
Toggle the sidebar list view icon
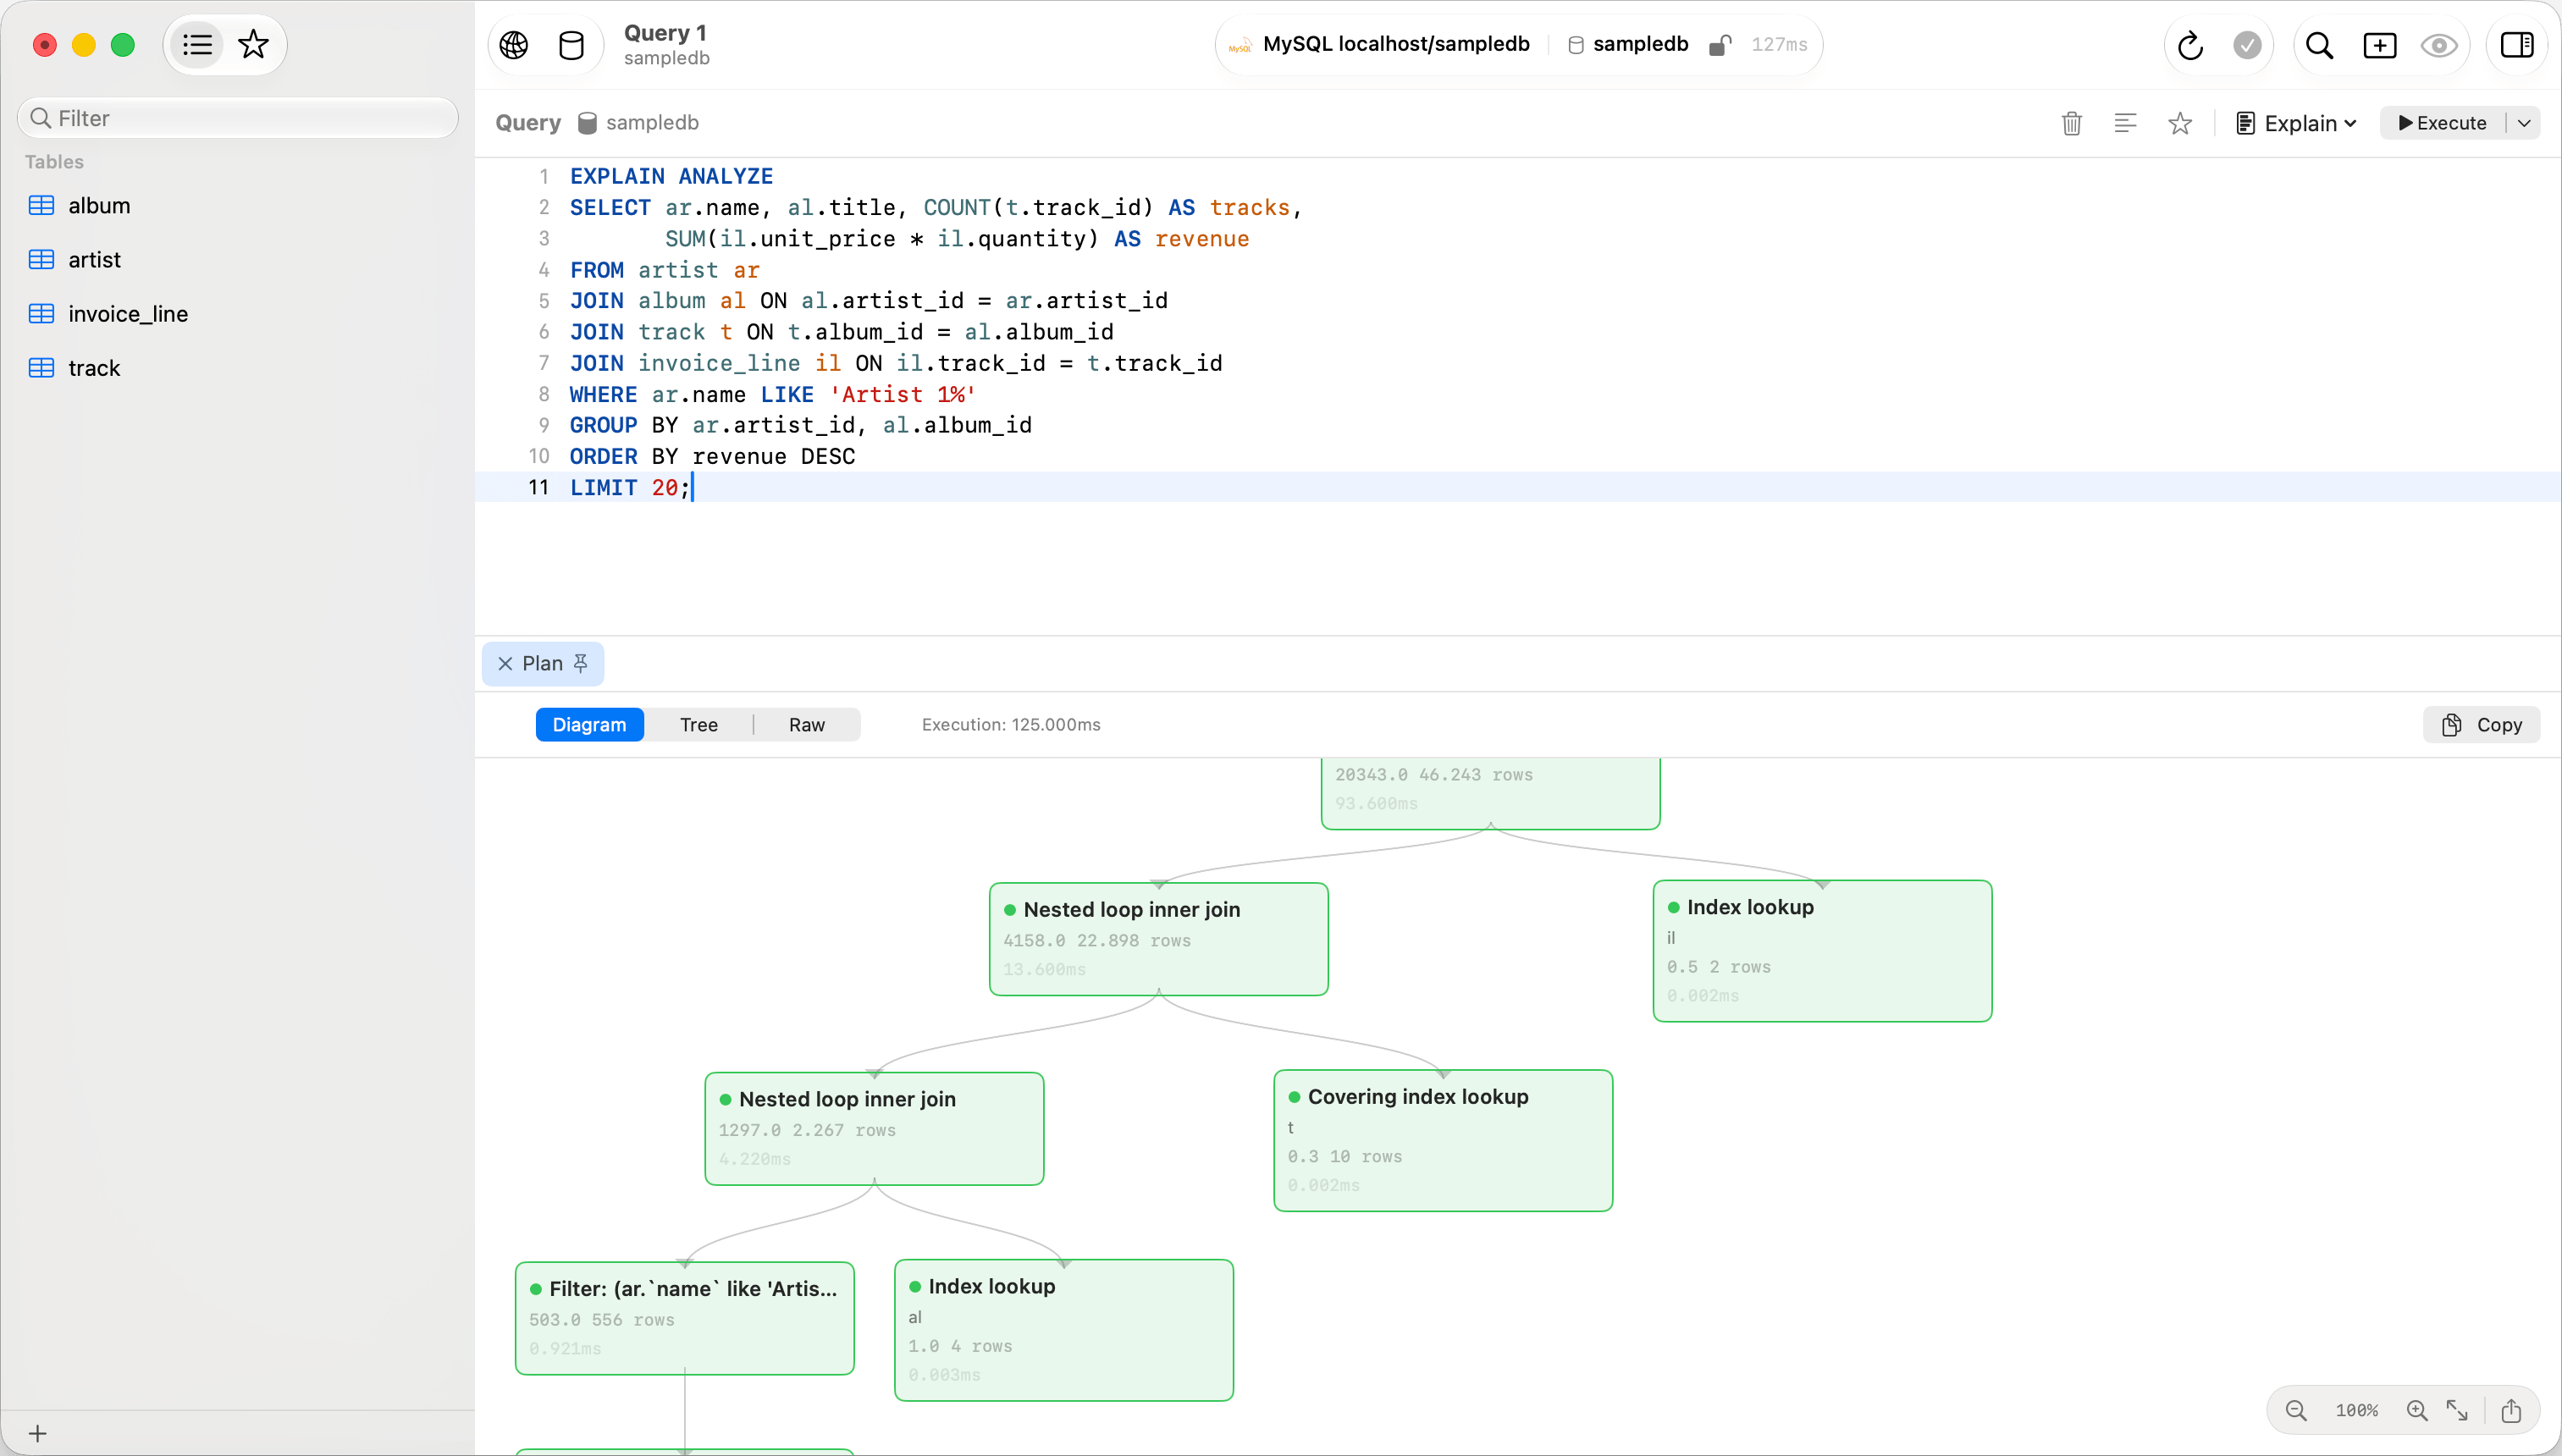[197, 45]
